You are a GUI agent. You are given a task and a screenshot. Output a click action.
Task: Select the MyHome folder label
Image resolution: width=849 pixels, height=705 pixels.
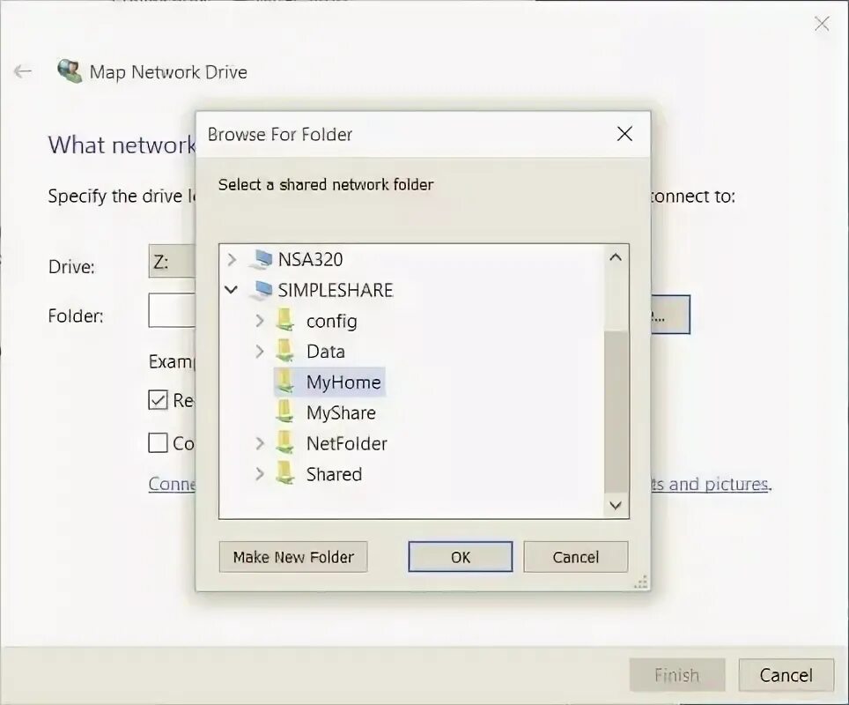(343, 382)
